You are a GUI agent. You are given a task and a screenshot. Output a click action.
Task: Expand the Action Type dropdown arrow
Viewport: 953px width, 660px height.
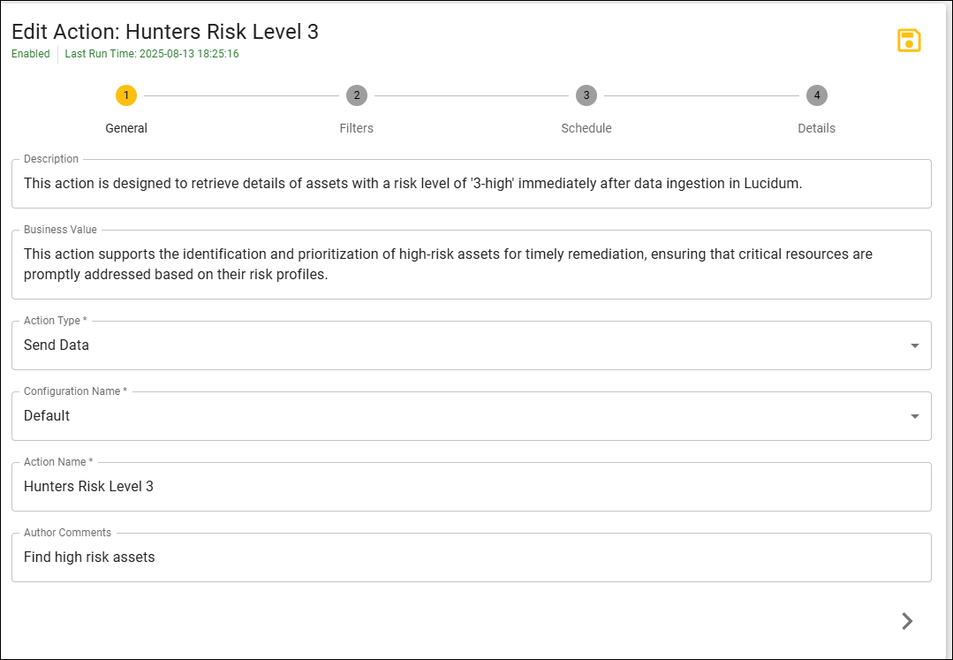coord(915,345)
